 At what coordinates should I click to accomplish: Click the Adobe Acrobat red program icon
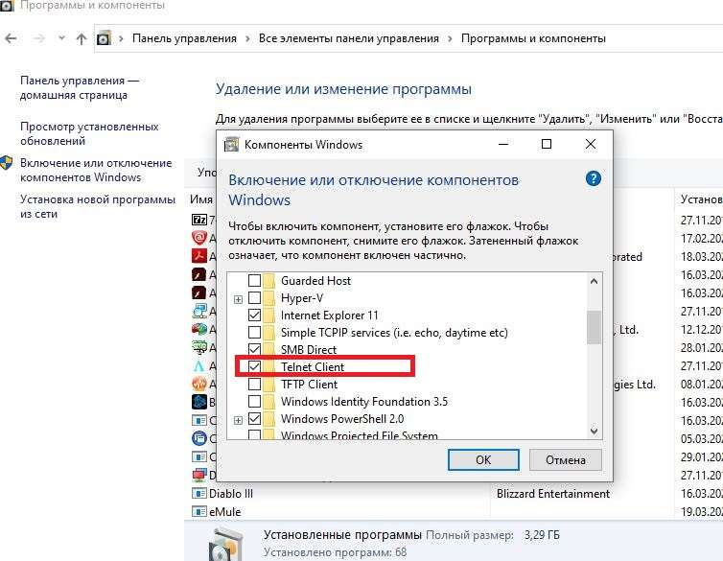click(199, 256)
